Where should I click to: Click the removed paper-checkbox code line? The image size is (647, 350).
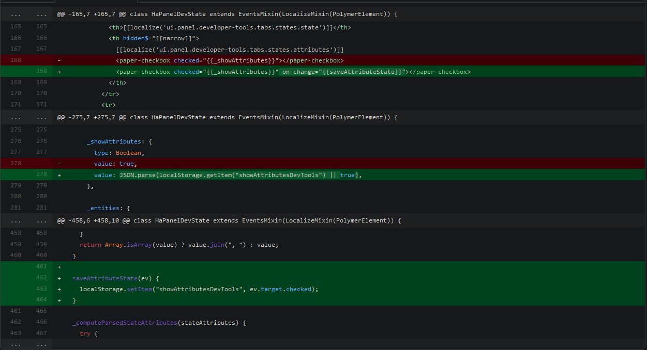click(x=230, y=61)
